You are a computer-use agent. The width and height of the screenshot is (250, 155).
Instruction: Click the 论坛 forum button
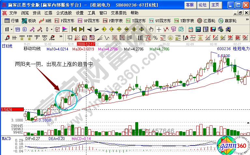pyautogui.click(x=202, y=5)
